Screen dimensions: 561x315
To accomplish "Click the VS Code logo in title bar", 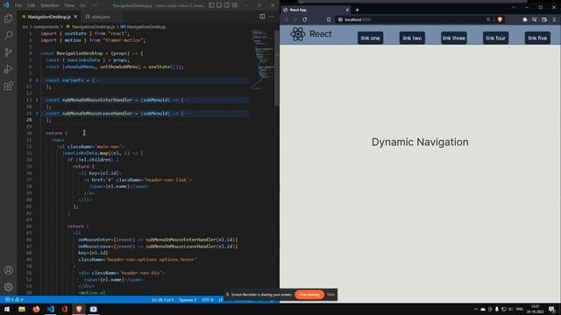I will click(x=6, y=5).
